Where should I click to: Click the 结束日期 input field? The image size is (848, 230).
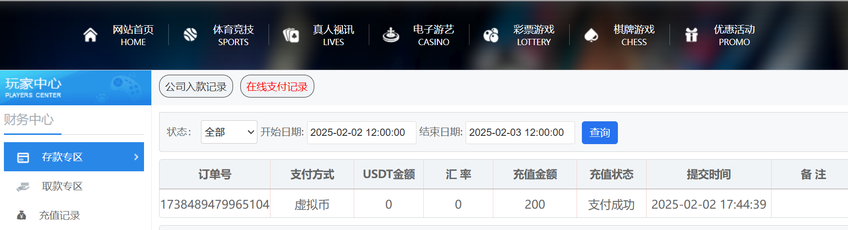click(520, 132)
